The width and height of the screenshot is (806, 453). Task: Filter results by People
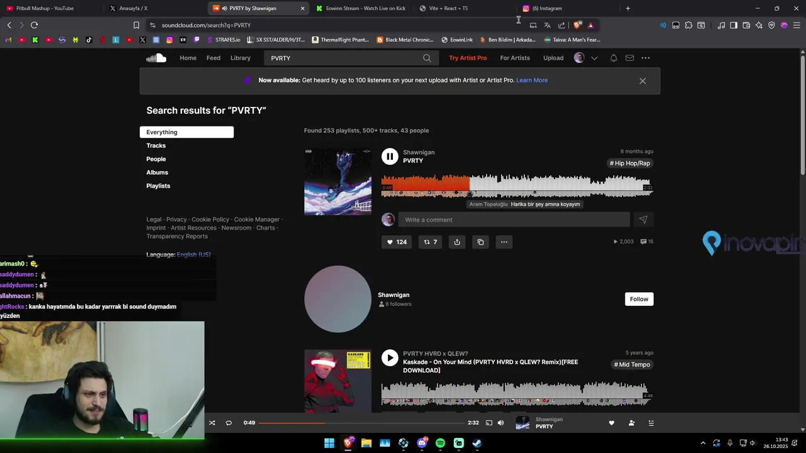156,159
